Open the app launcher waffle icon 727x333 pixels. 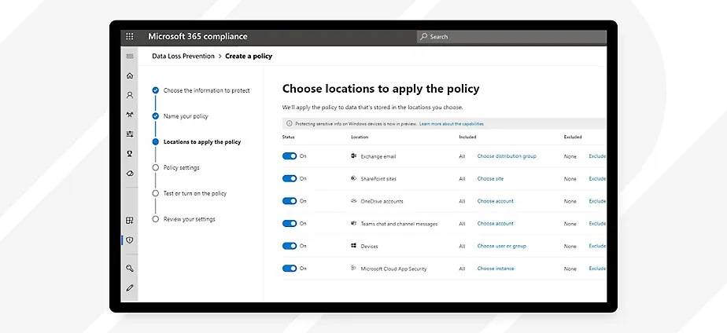130,36
